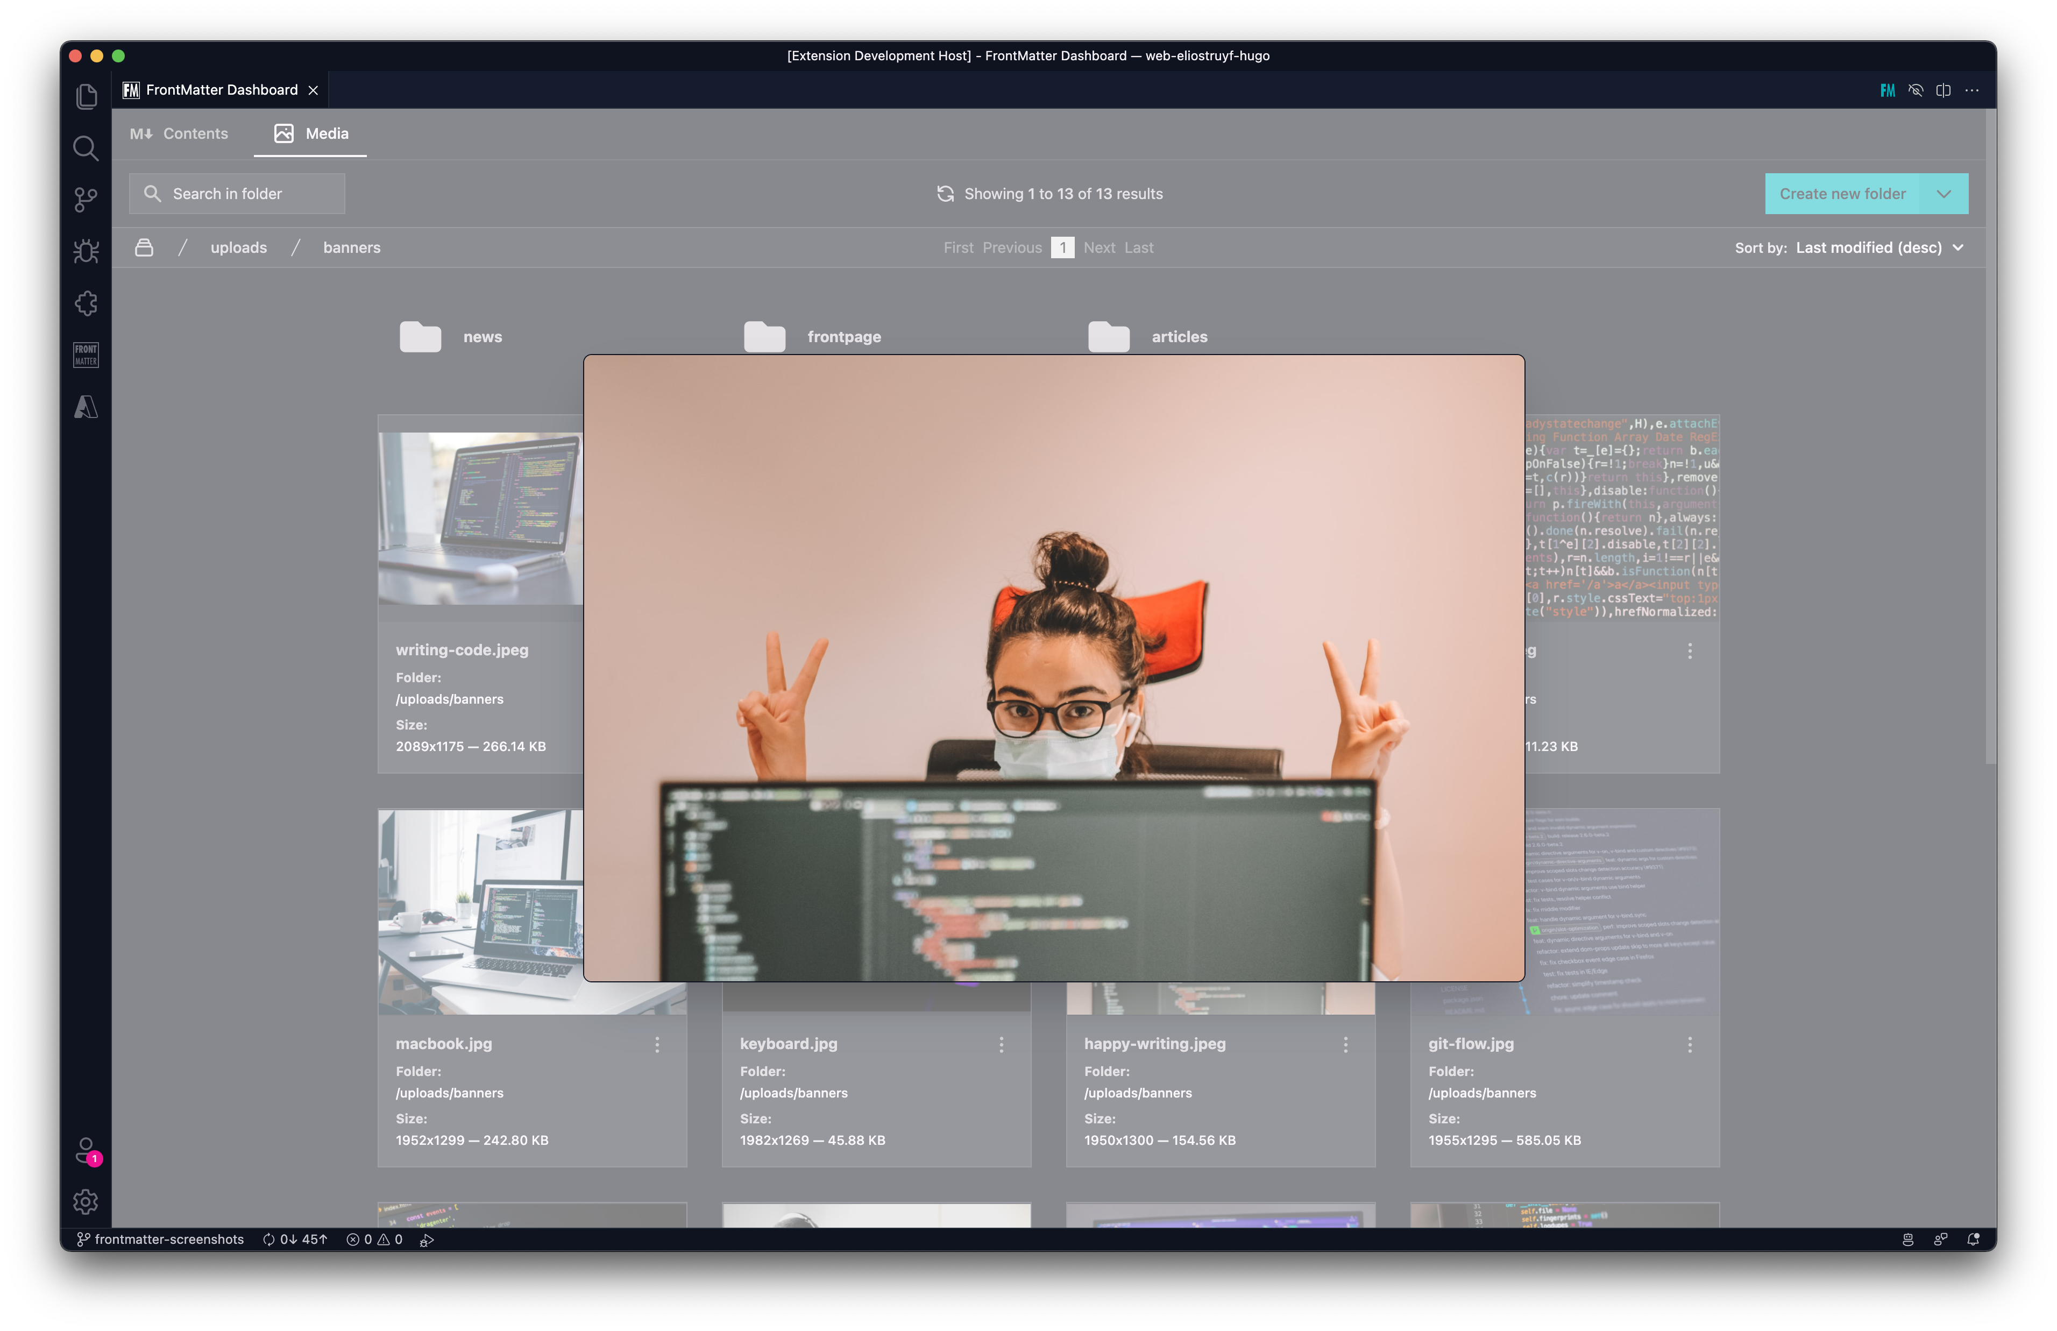Open Run and Debug view
Image resolution: width=2057 pixels, height=1331 pixels.
[x=86, y=251]
